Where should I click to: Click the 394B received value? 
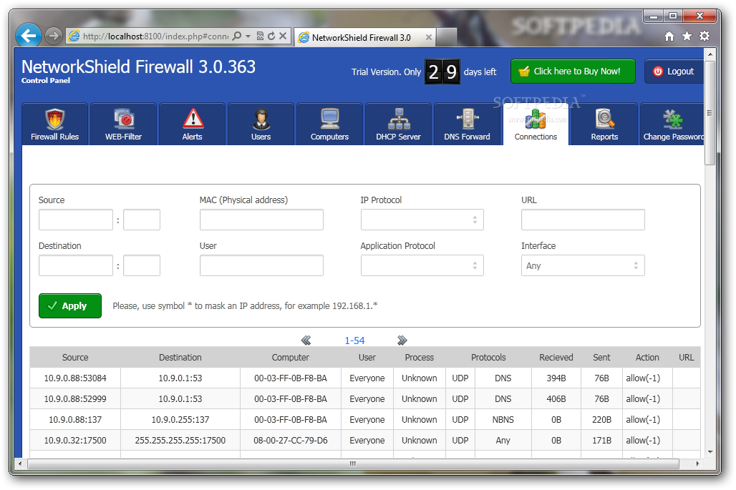tap(556, 378)
